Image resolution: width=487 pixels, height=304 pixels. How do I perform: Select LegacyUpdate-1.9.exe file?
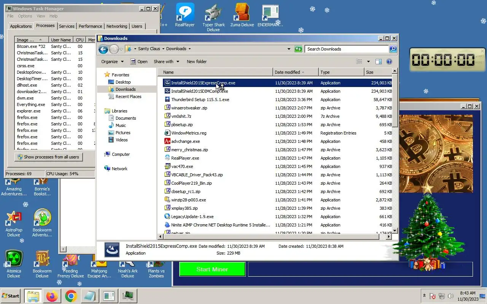192,217
